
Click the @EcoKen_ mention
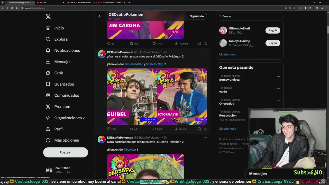(x=130, y=150)
